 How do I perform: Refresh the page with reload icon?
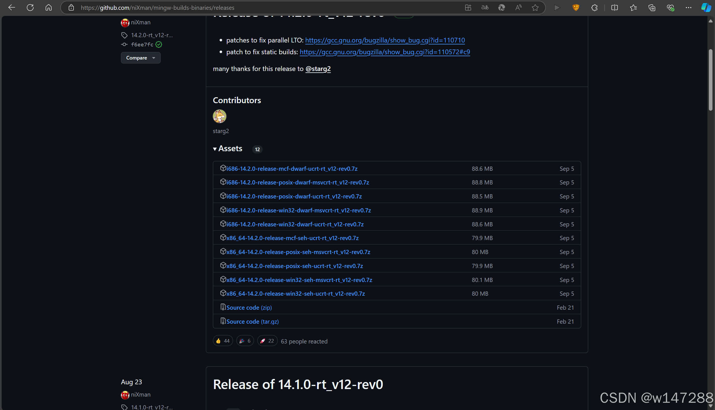coord(30,8)
